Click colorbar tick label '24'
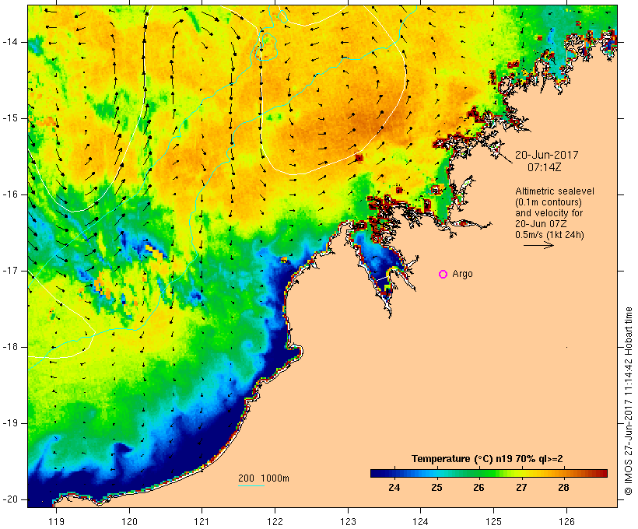Screen dimensions: 638x529 [394, 487]
